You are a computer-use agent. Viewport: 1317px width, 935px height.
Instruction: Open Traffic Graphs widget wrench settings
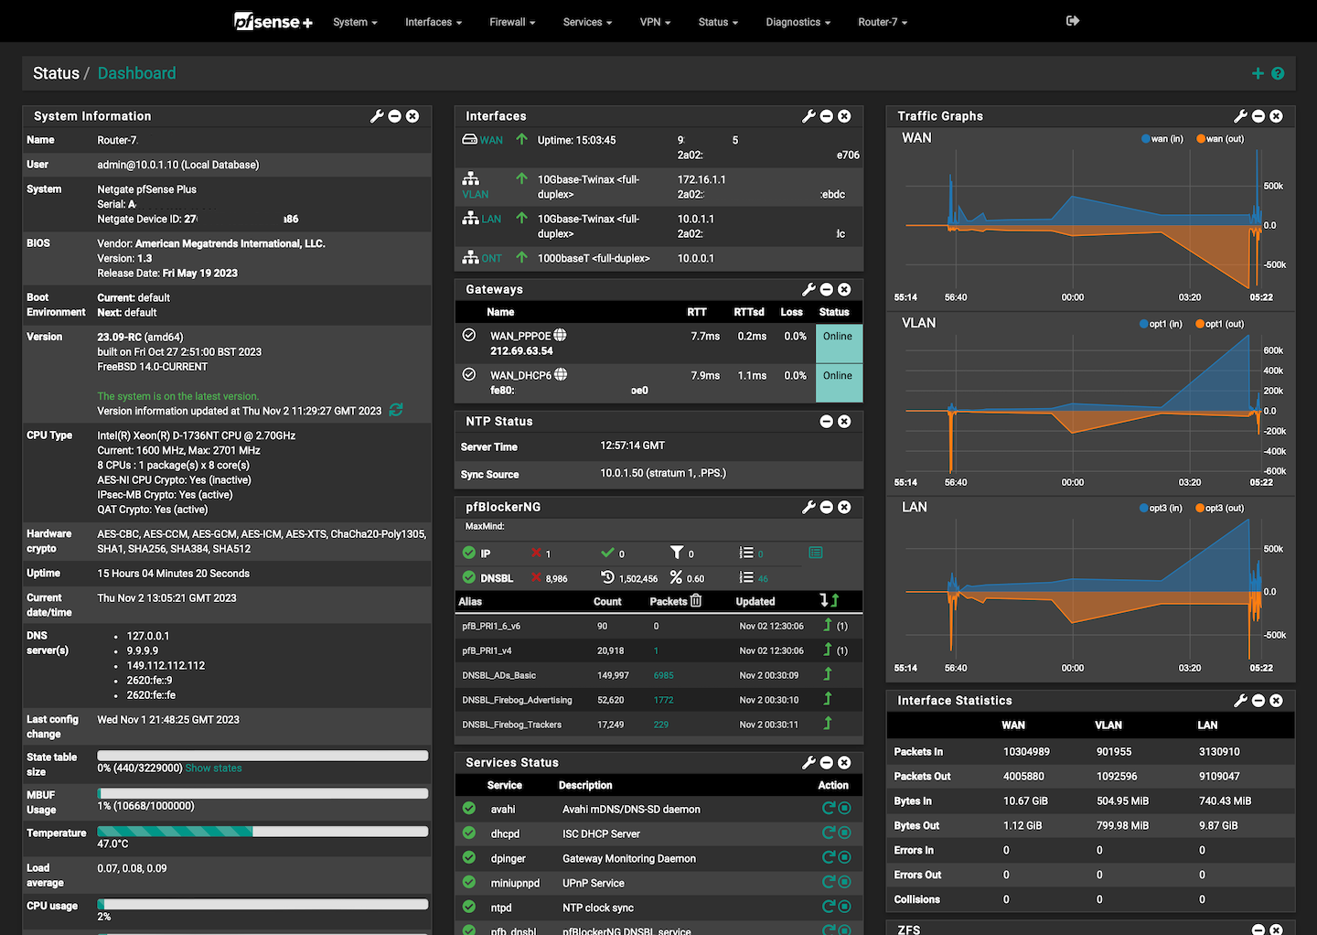pyautogui.click(x=1240, y=116)
